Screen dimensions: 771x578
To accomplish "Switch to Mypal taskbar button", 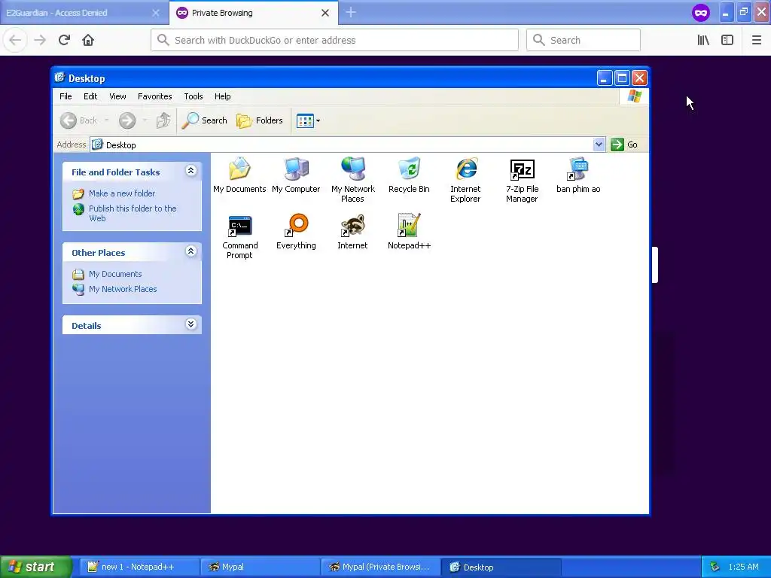I will click(260, 567).
